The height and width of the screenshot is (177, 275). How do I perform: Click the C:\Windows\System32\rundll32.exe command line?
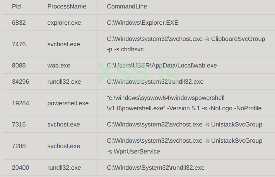pos(155,168)
